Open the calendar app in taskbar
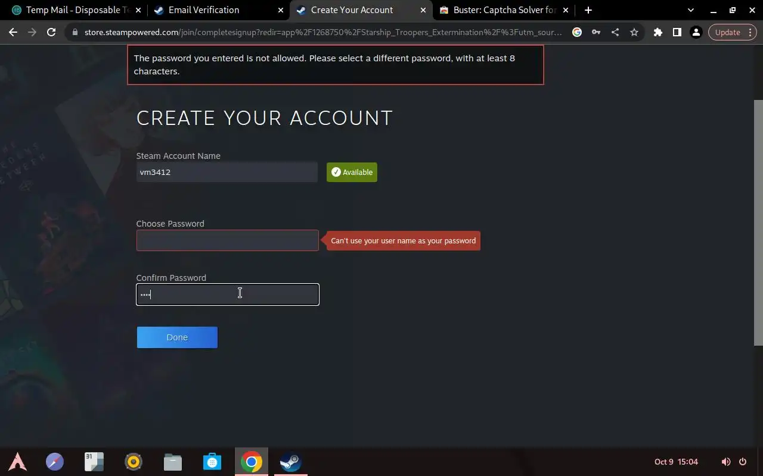763x476 pixels. pos(94,462)
